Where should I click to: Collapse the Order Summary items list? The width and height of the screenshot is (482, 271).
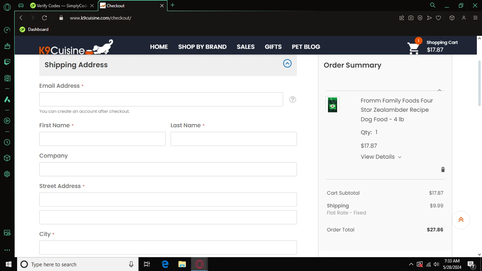(x=439, y=90)
